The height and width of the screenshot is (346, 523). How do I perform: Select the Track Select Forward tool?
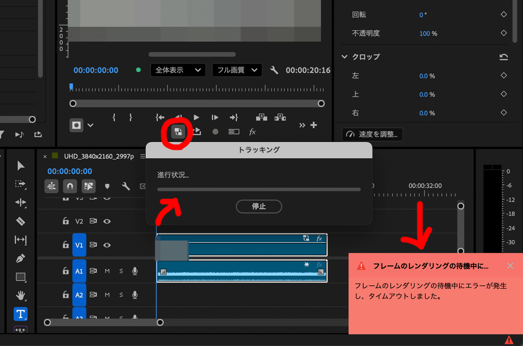click(x=20, y=184)
